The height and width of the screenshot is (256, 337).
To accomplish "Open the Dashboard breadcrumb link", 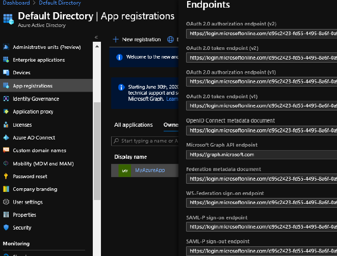I will coord(15,3).
